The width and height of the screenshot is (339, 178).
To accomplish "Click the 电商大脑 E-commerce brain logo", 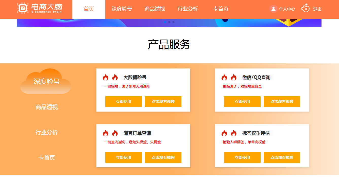I will 40,8.
